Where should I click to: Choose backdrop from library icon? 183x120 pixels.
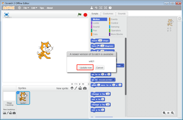(x=4, y=113)
